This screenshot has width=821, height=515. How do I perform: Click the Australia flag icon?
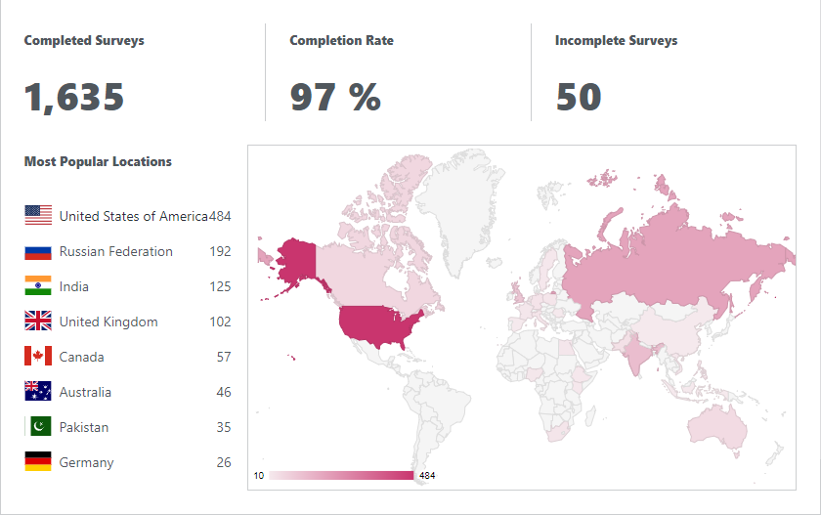tap(38, 391)
